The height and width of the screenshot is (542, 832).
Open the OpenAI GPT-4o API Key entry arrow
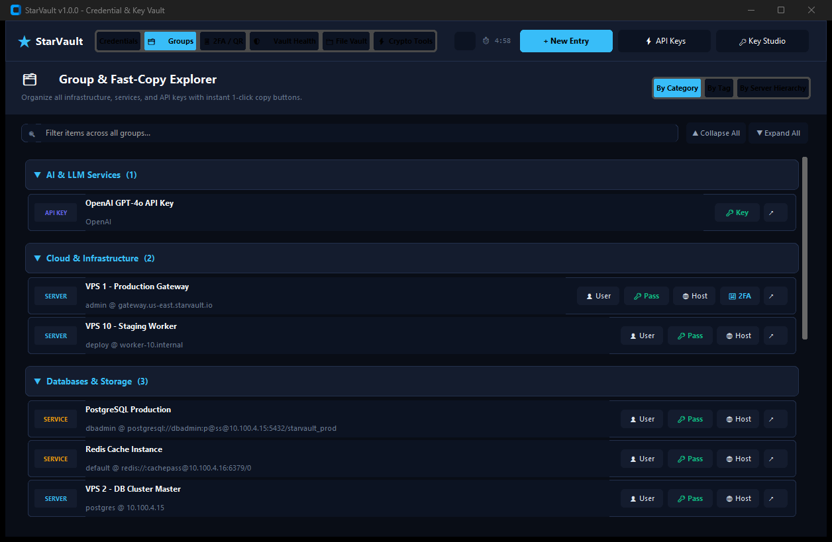tap(775, 212)
